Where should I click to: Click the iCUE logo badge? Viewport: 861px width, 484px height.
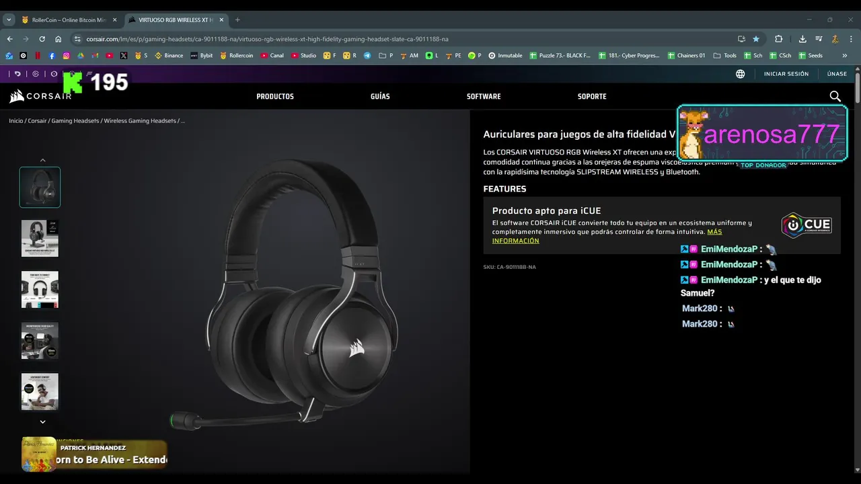pos(807,225)
